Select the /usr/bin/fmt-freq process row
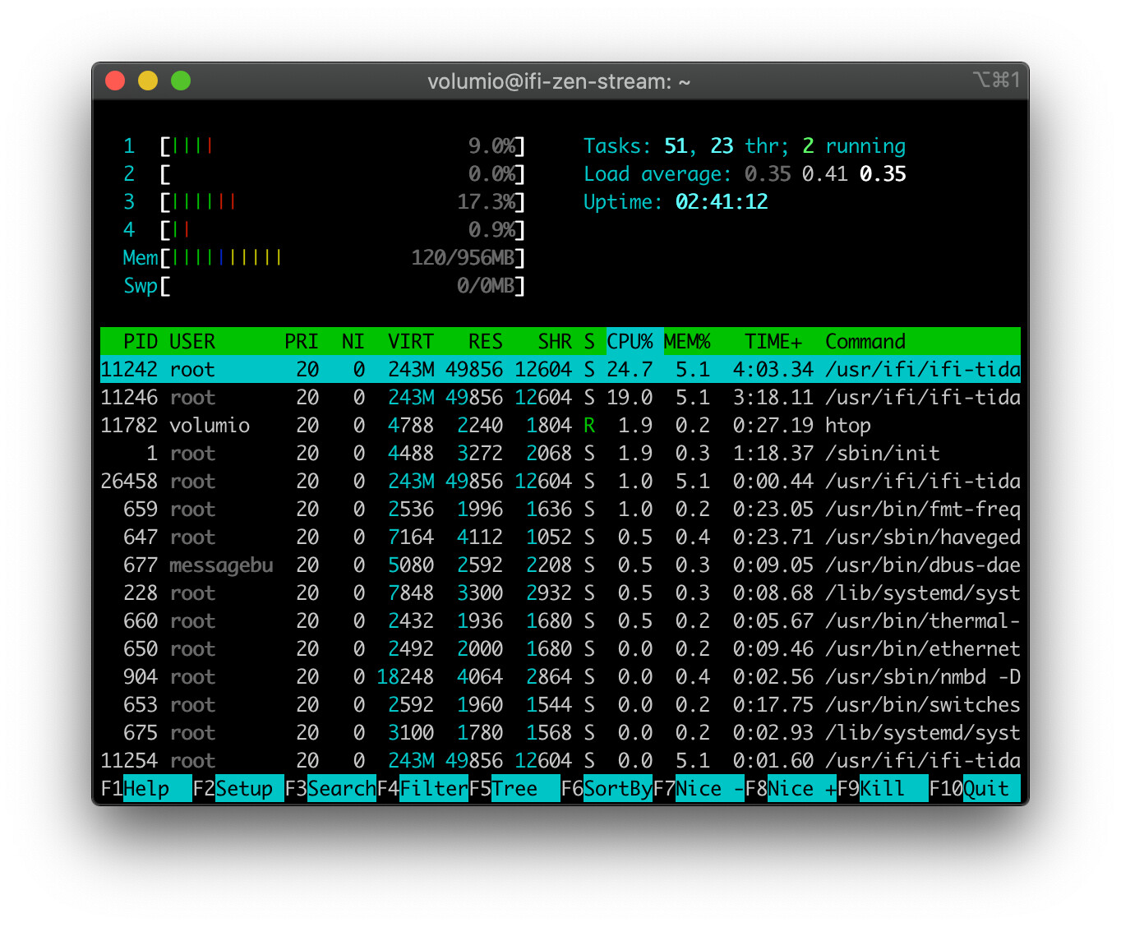Image resolution: width=1121 pixels, height=927 pixels. coord(560,510)
